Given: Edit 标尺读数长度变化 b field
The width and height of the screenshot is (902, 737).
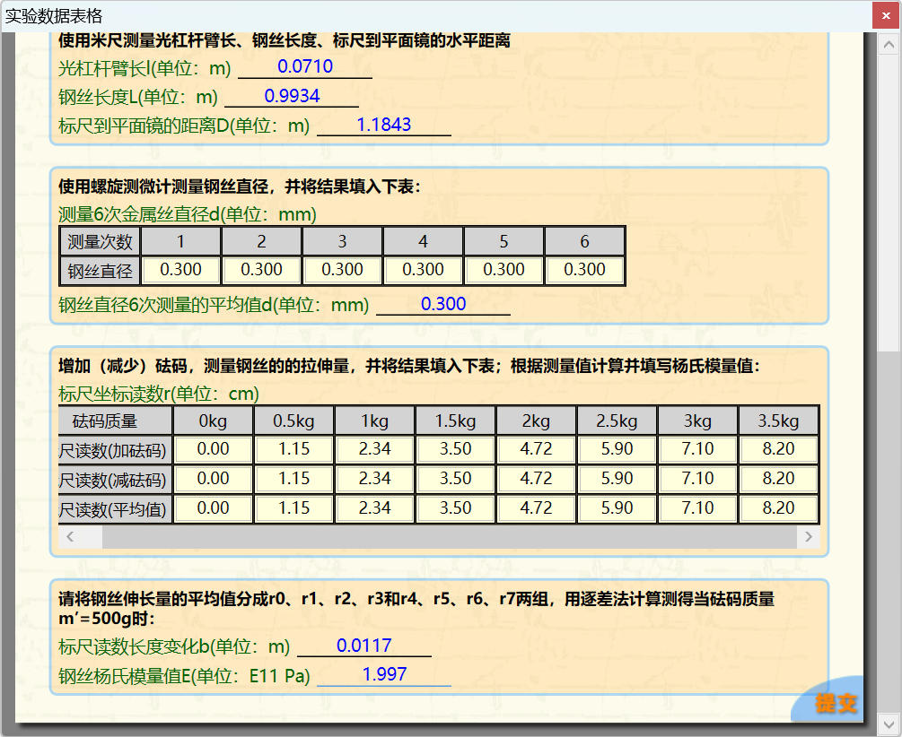Looking at the screenshot, I should point(364,646).
